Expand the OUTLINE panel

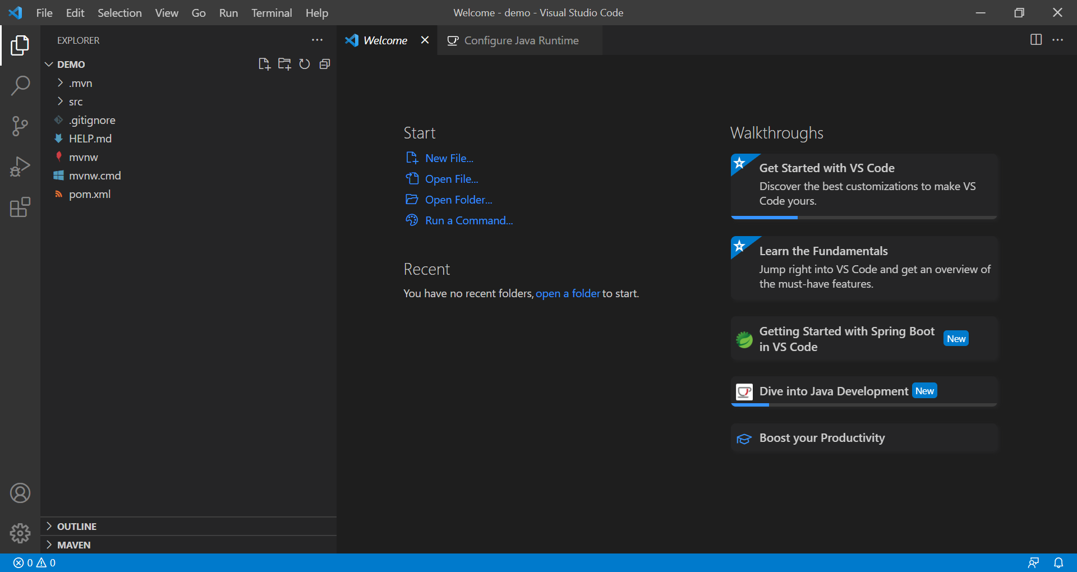[x=188, y=526]
